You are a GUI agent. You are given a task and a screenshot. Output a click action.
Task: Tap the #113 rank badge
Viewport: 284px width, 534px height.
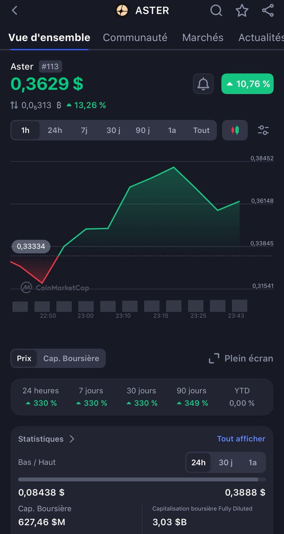[50, 67]
